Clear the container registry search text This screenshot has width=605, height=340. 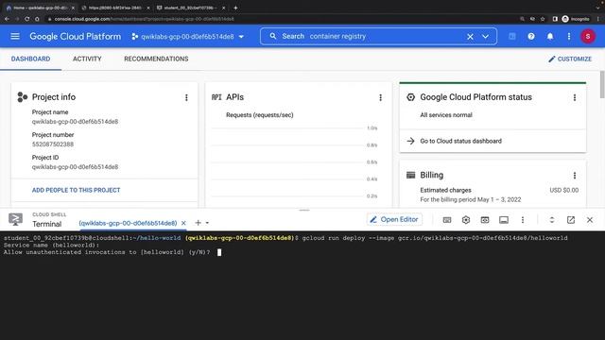pyautogui.click(x=470, y=37)
